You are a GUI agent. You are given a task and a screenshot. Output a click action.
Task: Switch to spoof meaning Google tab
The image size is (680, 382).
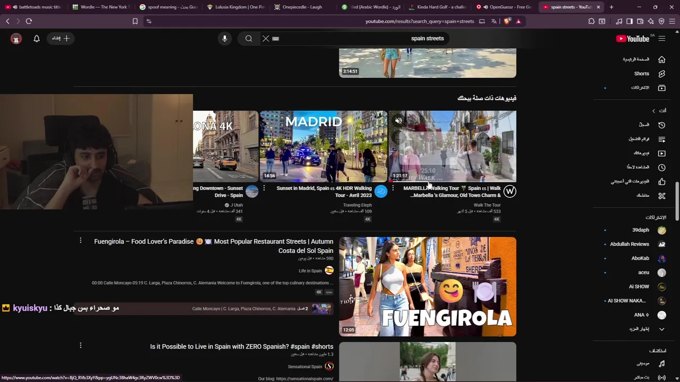(x=168, y=7)
